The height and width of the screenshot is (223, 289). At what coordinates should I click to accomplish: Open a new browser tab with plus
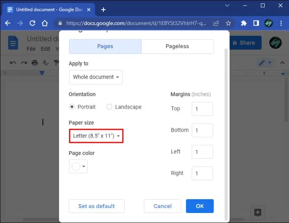pyautogui.click(x=103, y=10)
